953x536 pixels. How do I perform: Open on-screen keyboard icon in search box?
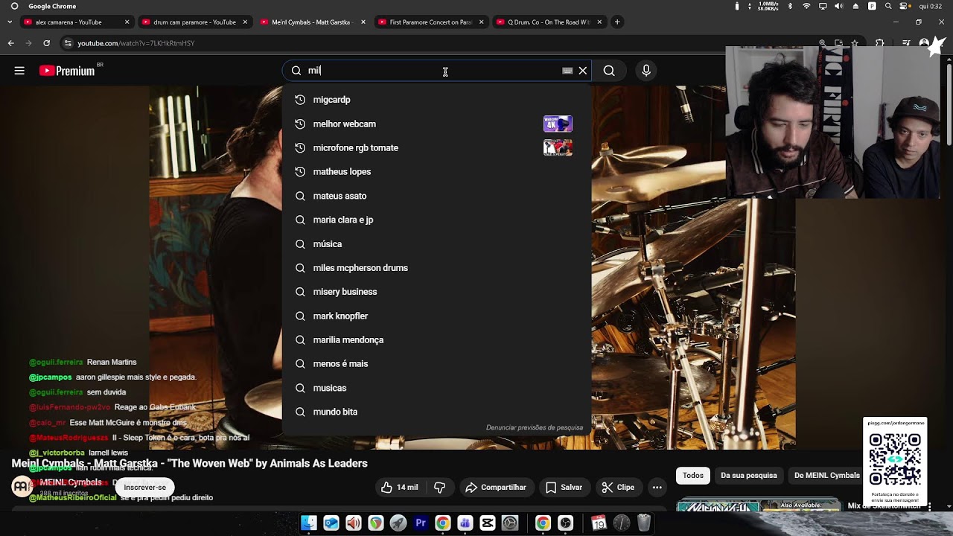(567, 71)
